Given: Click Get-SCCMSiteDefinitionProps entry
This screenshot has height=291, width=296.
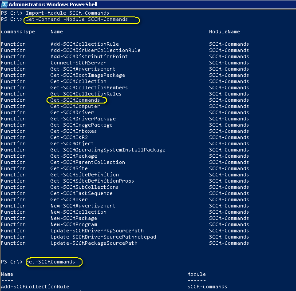Looking at the screenshot, I should (x=92, y=181).
